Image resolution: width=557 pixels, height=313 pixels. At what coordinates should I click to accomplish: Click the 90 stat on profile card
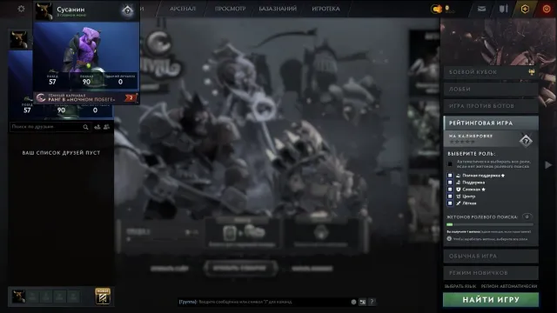coord(86,80)
